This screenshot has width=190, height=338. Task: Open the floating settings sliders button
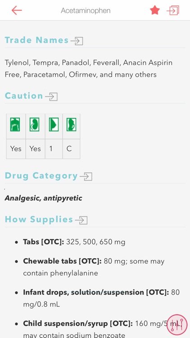click(177, 324)
